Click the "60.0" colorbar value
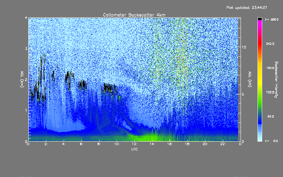 click(x=271, y=116)
